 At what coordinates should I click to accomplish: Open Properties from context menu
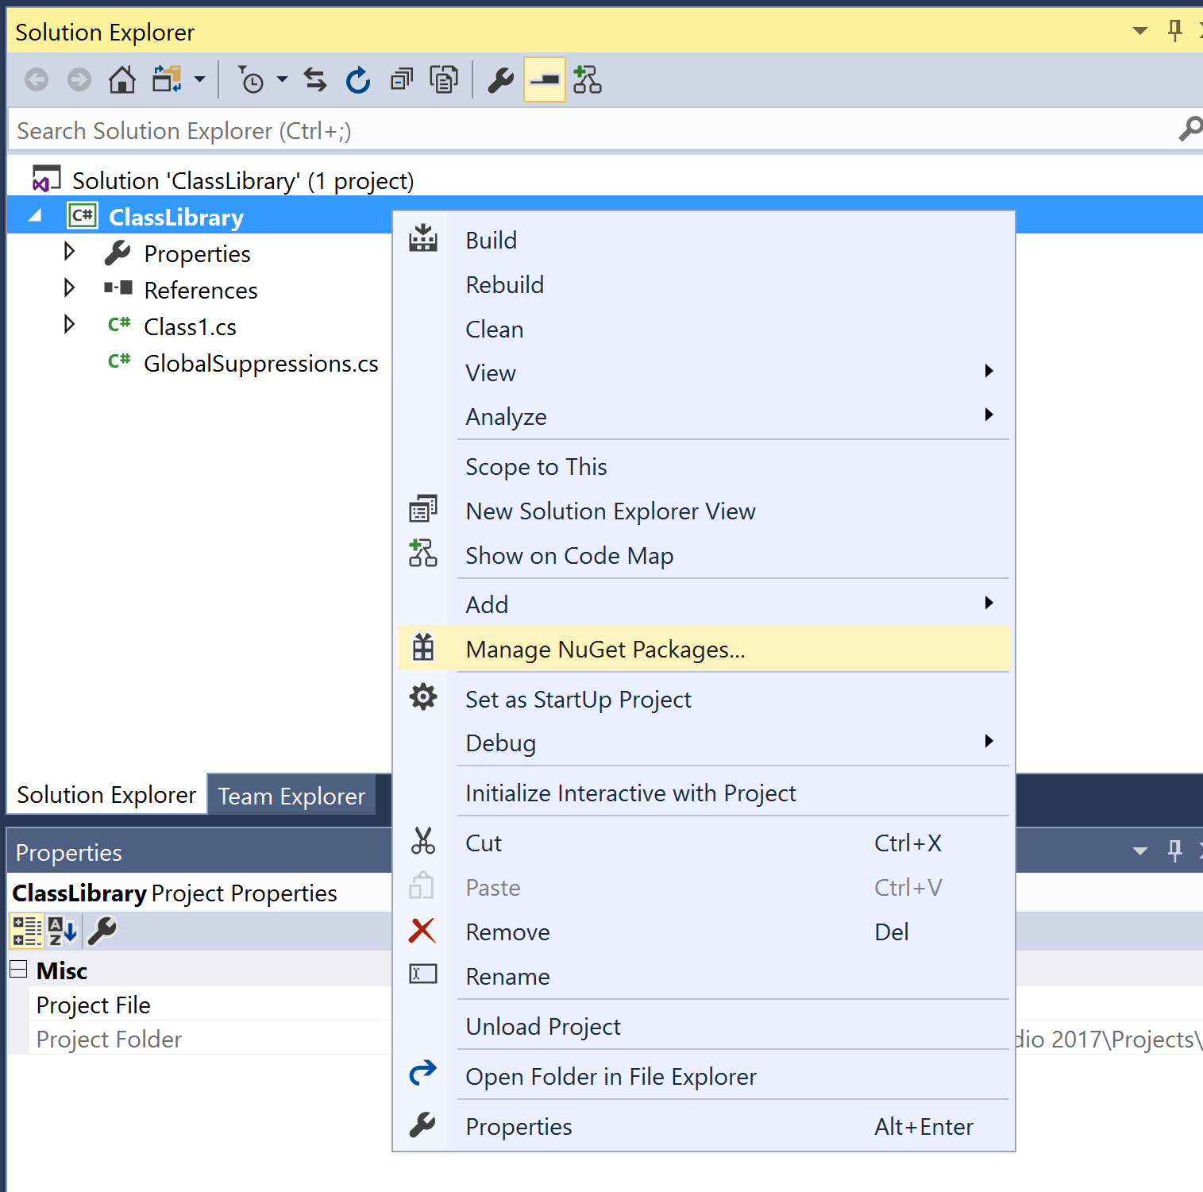[704, 1126]
